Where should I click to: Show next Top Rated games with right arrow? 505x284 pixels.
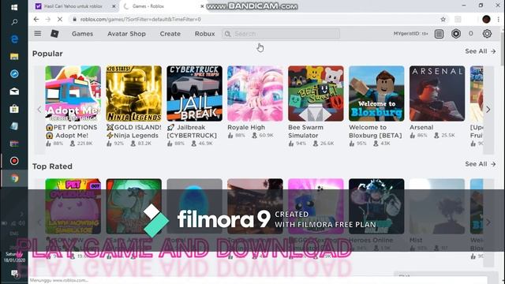(x=488, y=222)
